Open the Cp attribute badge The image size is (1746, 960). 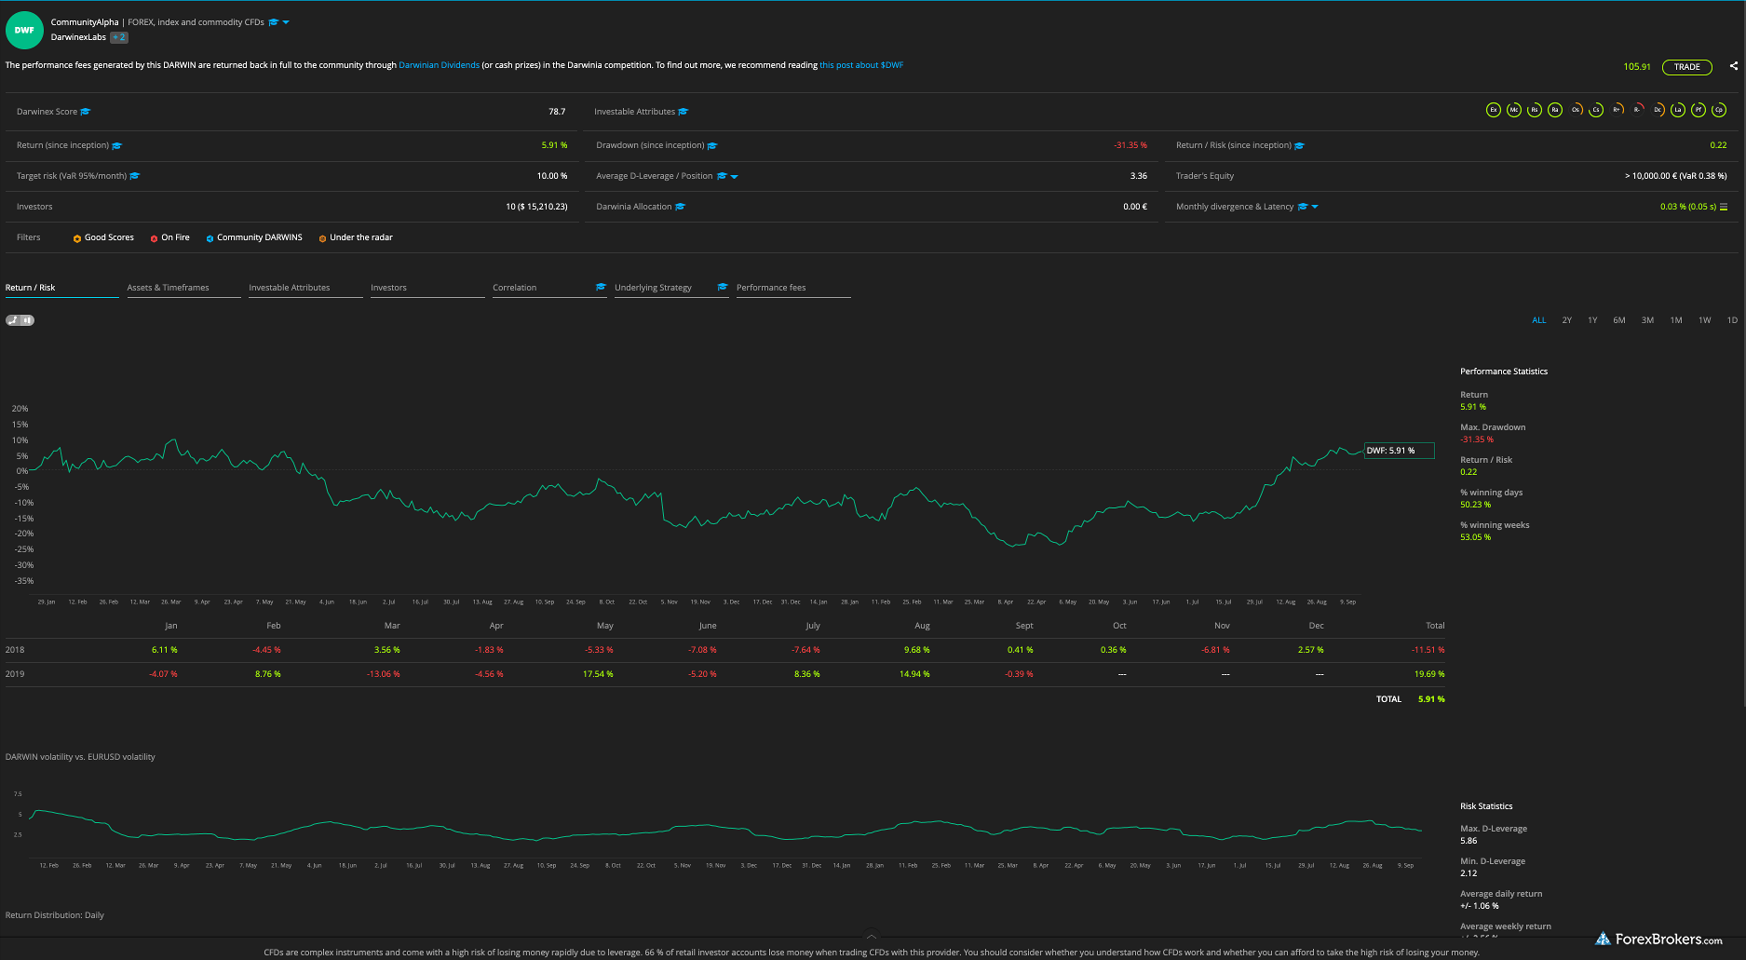[x=1719, y=110]
